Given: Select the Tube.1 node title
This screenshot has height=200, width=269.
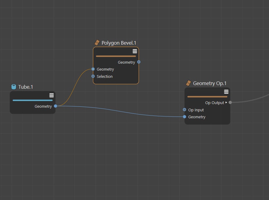Looking at the screenshot, I should 26,87.
